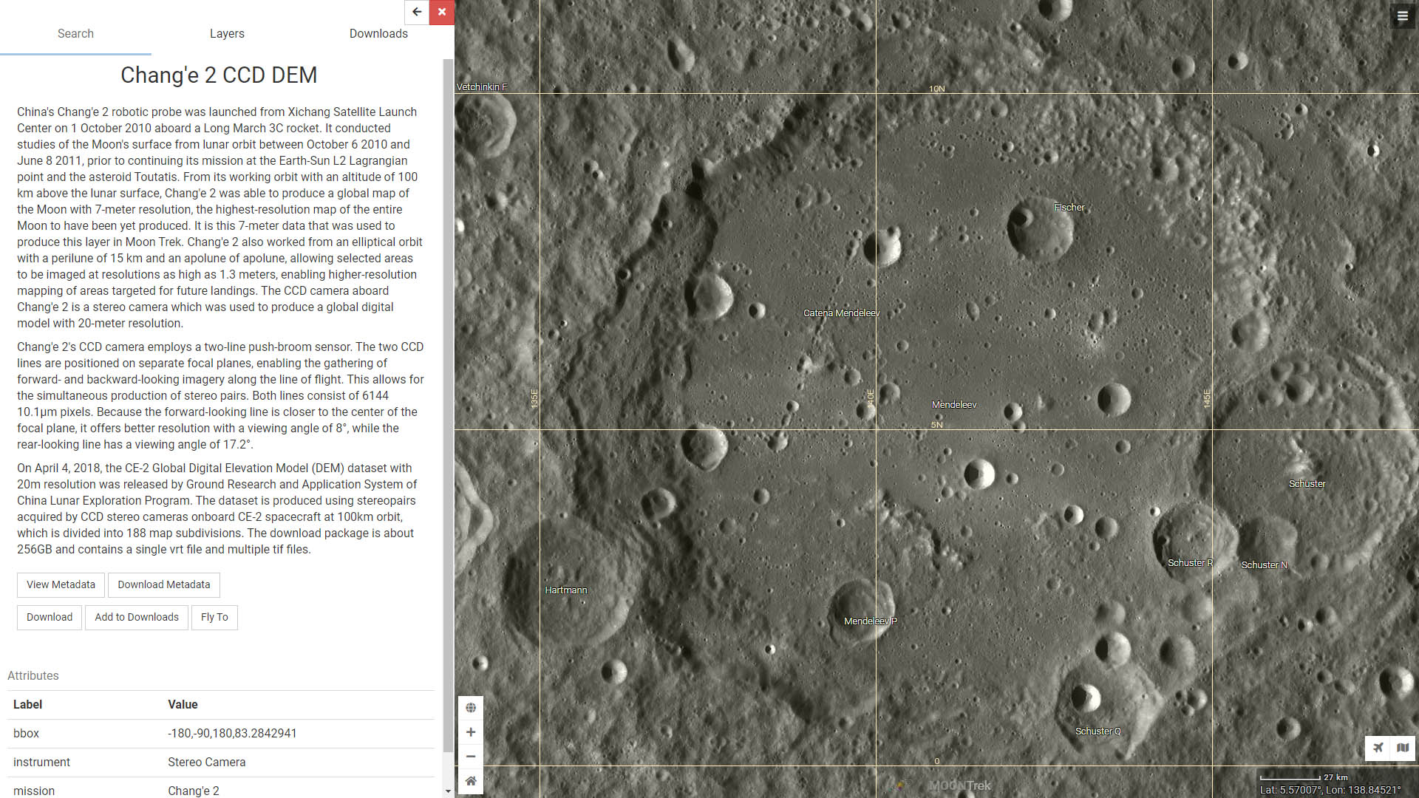Click the globe projection icon
Image resolution: width=1419 pixels, height=798 pixels.
pos(471,708)
